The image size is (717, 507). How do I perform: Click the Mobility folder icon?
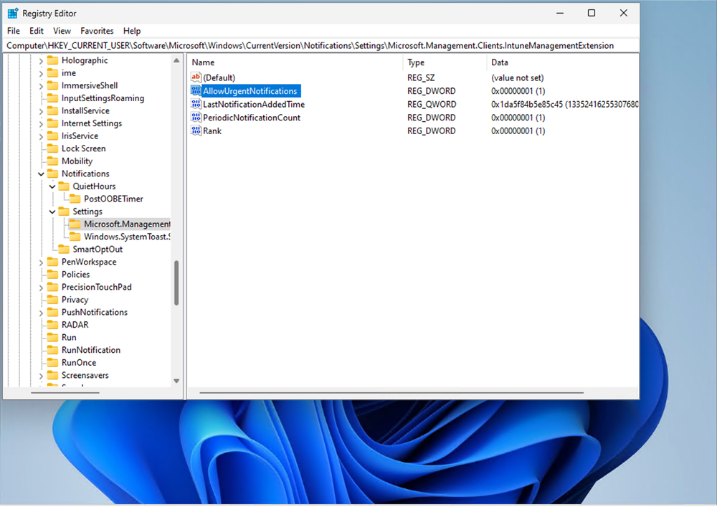(x=53, y=161)
